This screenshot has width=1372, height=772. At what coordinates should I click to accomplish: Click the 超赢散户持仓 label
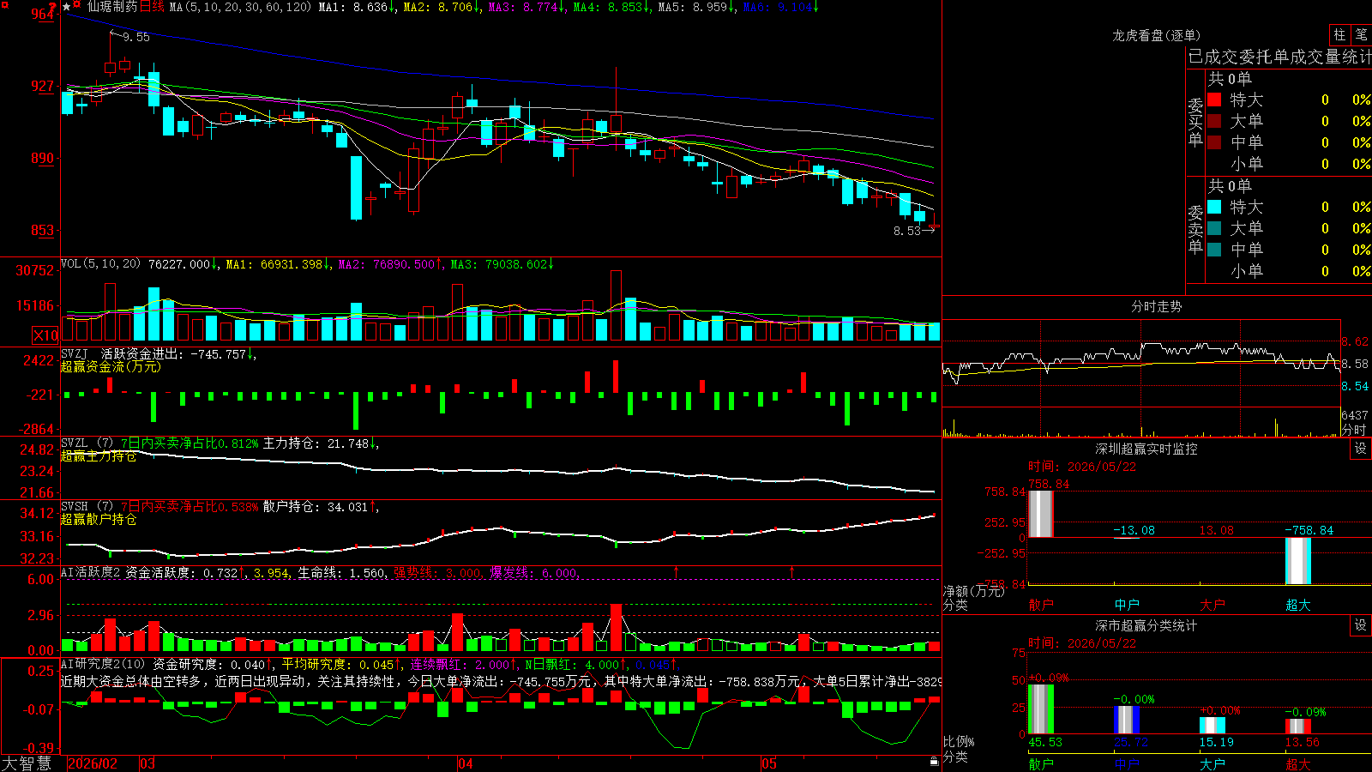(99, 520)
